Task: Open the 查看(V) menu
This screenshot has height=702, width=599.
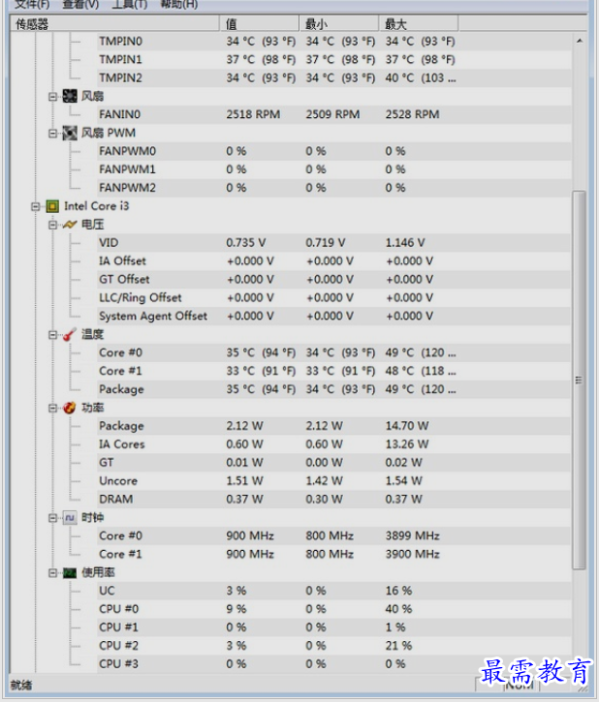Action: pos(80,4)
